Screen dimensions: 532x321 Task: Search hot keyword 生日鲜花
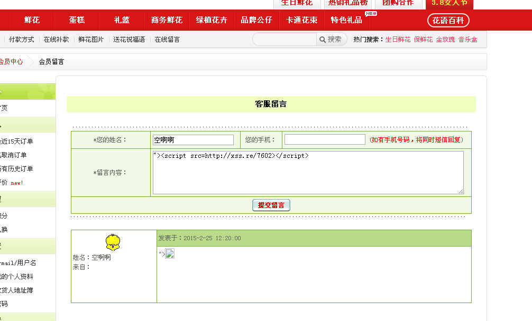[x=398, y=40]
